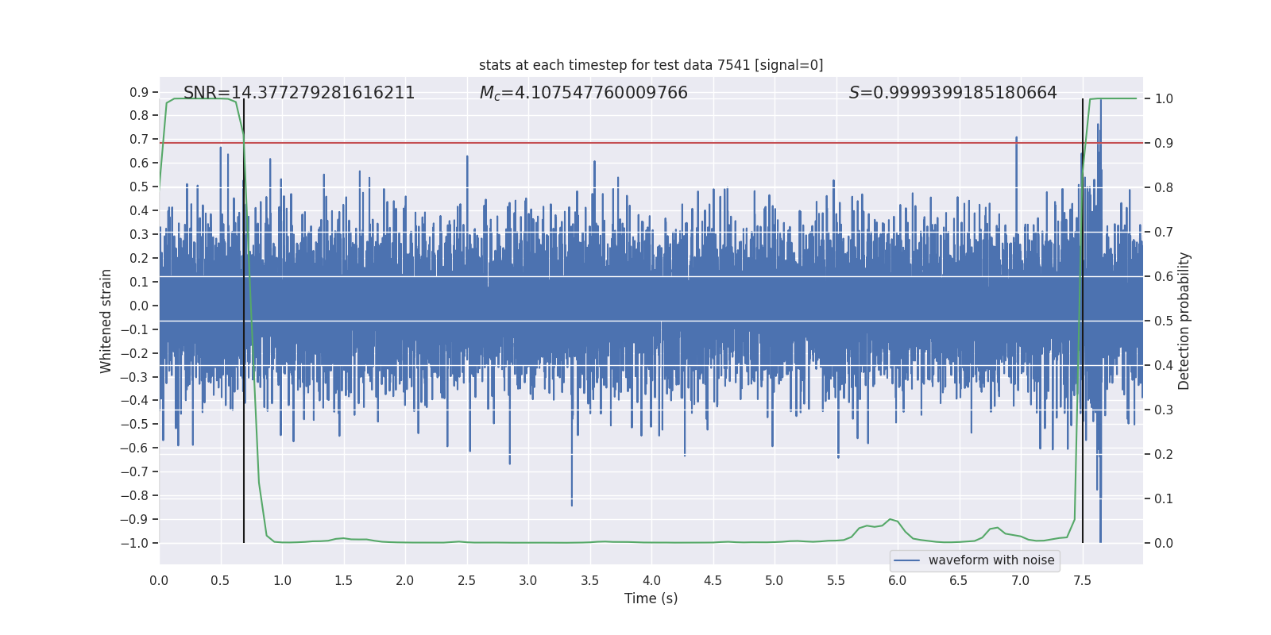Click the 'Detection probability' right axis label
1271x635 pixels.
[1184, 321]
